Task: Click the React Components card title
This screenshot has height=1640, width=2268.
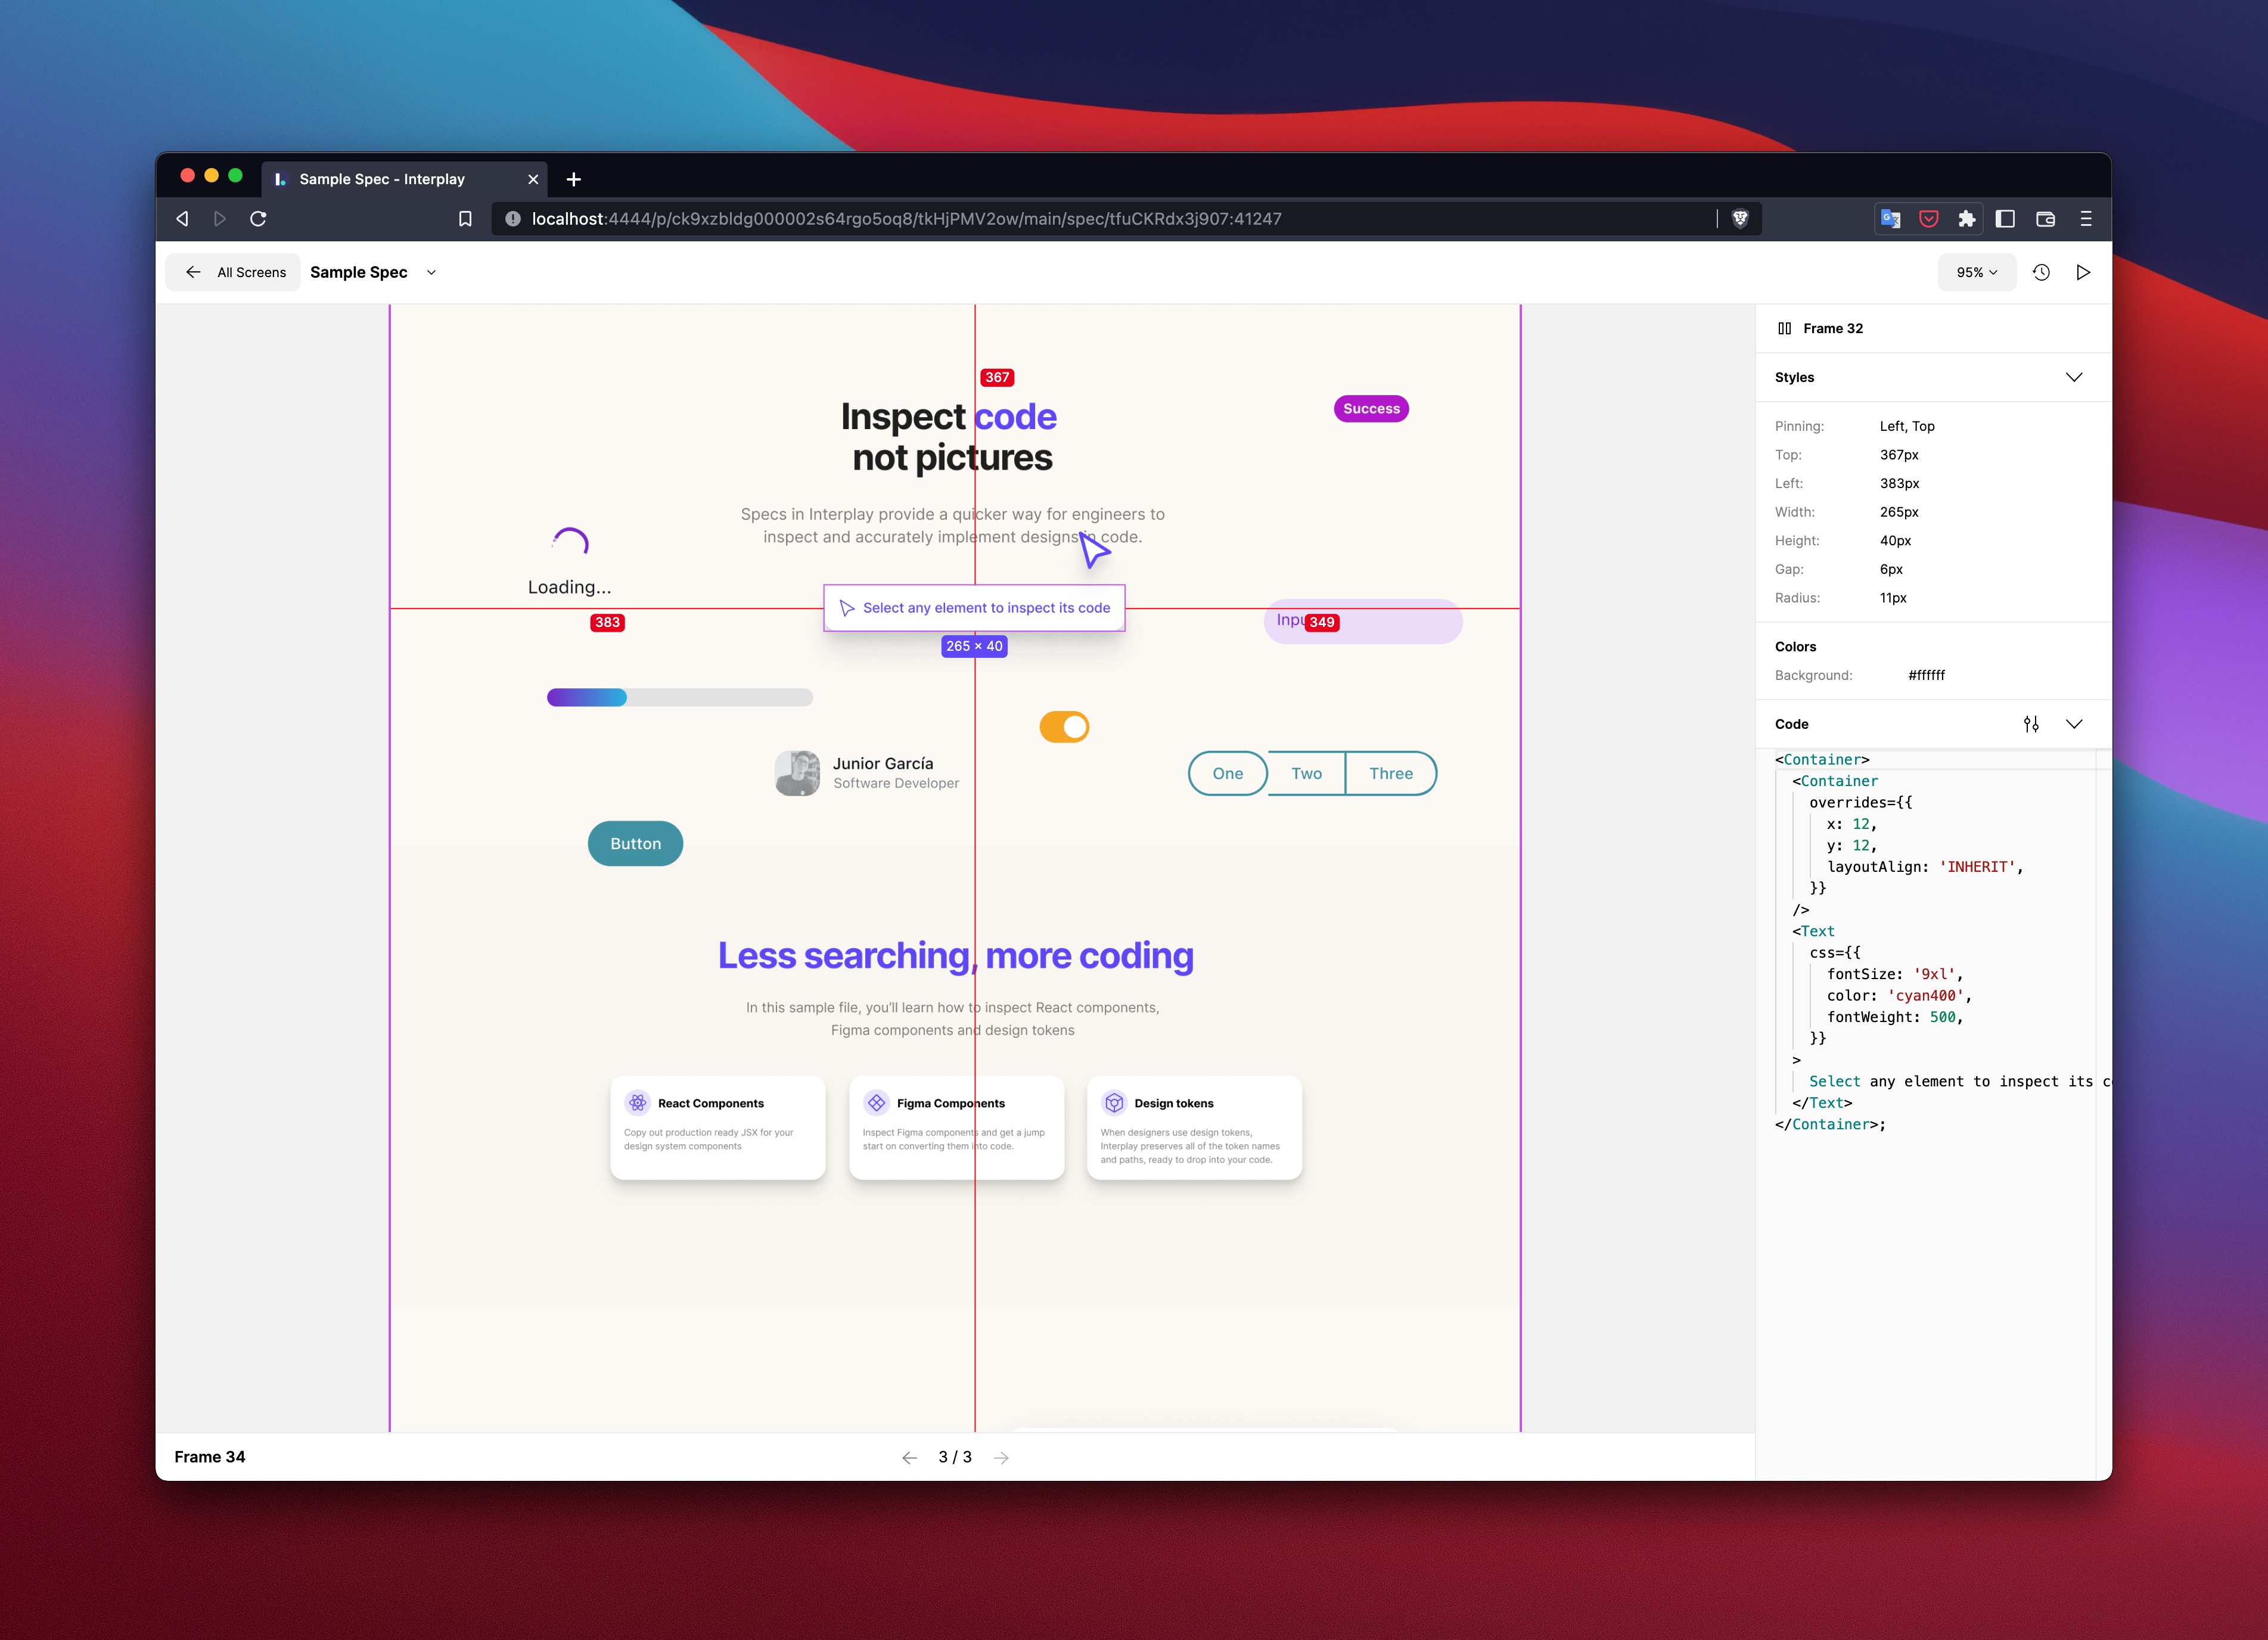Action: pos(710,1104)
